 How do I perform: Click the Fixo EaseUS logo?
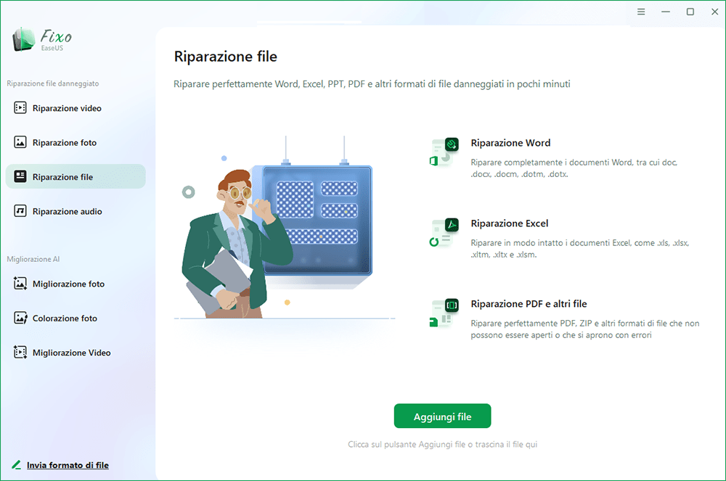[42, 39]
